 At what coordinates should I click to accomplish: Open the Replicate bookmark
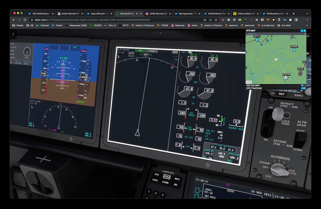[x=178, y=25]
